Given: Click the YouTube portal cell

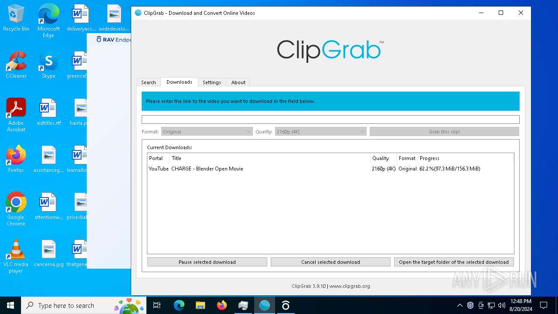Looking at the screenshot, I should [159, 169].
